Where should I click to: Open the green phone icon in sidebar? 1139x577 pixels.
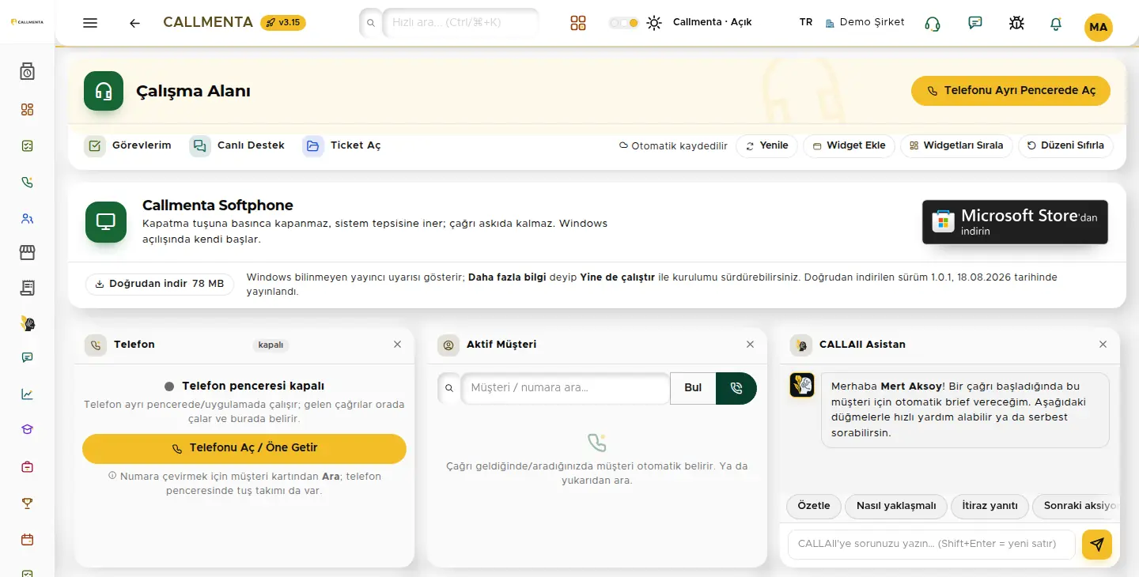(x=28, y=183)
